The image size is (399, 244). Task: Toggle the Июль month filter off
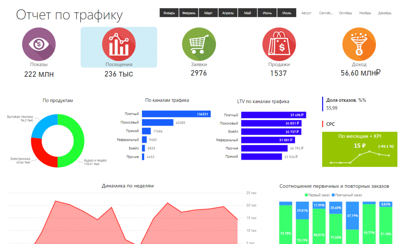(x=287, y=13)
